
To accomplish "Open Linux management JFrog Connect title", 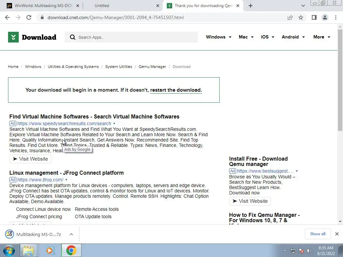I will pyautogui.click(x=67, y=173).
